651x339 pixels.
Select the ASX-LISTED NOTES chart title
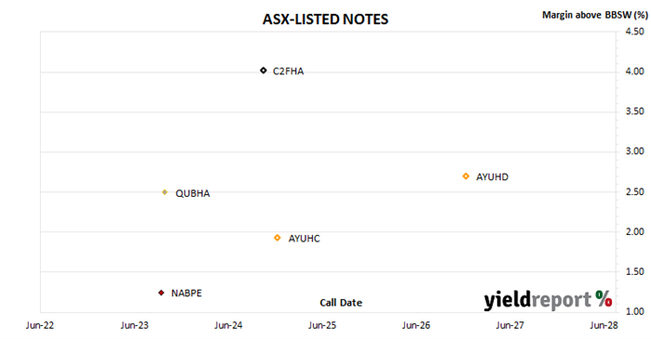pos(326,20)
